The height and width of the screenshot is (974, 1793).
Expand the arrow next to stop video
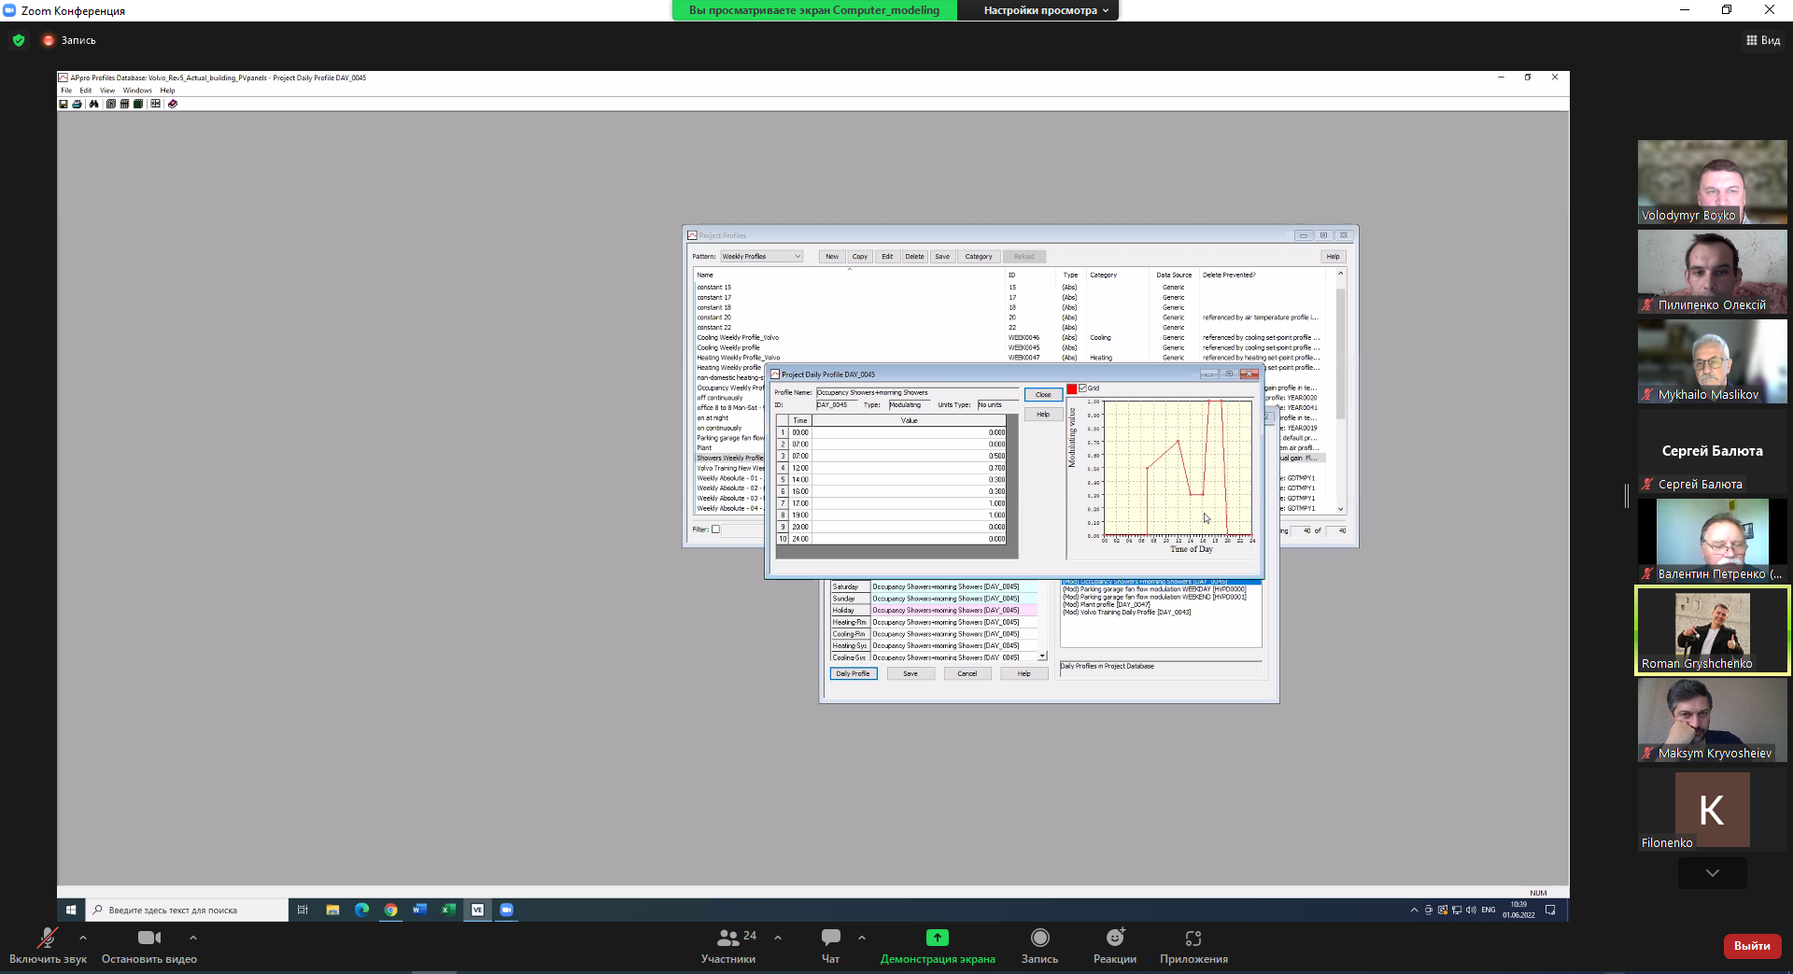[x=193, y=938]
